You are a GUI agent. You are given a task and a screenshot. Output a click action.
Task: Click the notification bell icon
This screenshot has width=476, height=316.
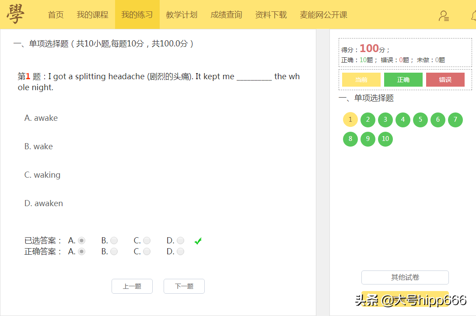[x=473, y=15]
